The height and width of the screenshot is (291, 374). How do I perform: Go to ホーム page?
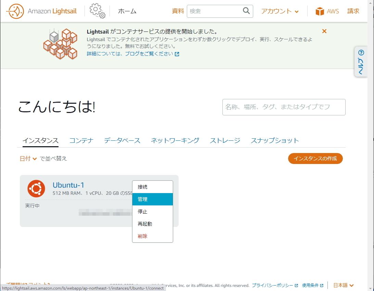pos(127,11)
